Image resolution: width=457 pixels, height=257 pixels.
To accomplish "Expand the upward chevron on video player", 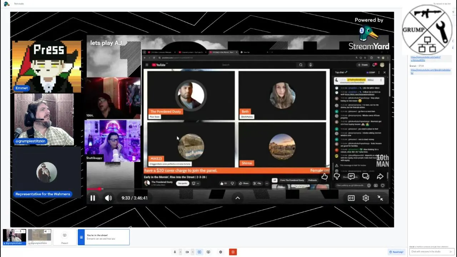I will tap(237, 198).
